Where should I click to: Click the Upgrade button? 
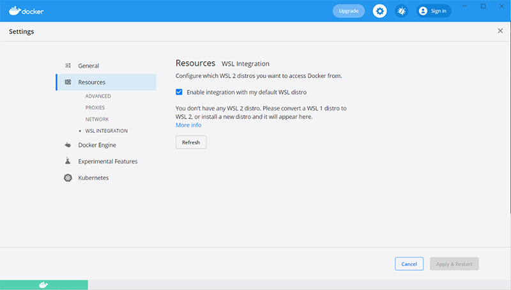(x=348, y=11)
